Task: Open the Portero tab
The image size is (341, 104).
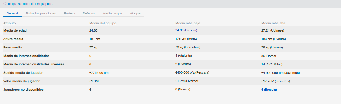Action: click(69, 13)
